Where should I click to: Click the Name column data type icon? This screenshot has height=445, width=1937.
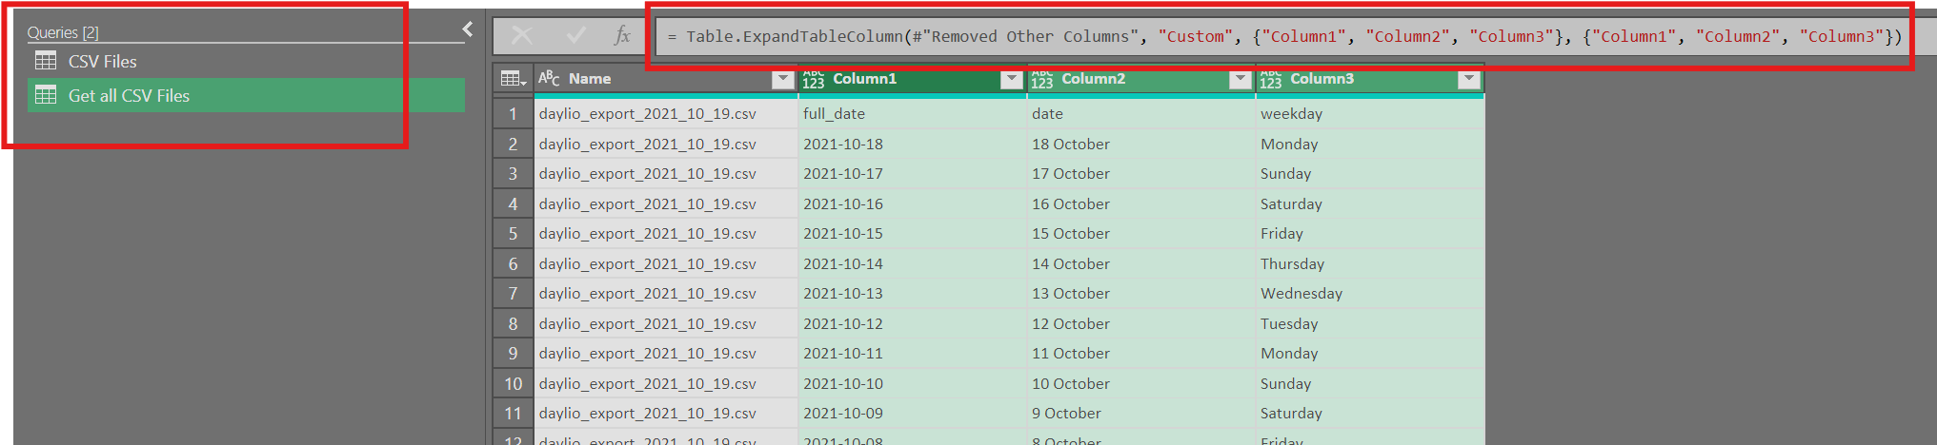(x=549, y=79)
